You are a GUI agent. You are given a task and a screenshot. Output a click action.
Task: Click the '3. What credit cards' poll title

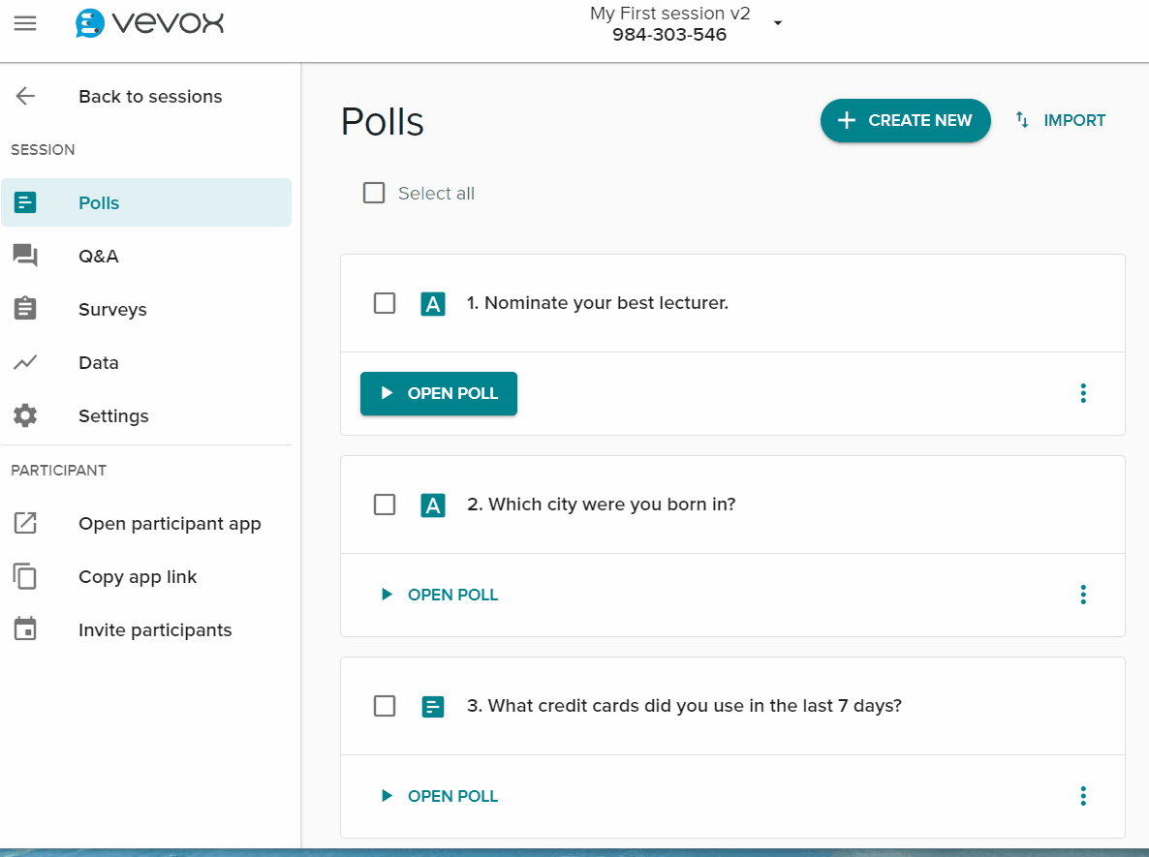[x=684, y=706]
